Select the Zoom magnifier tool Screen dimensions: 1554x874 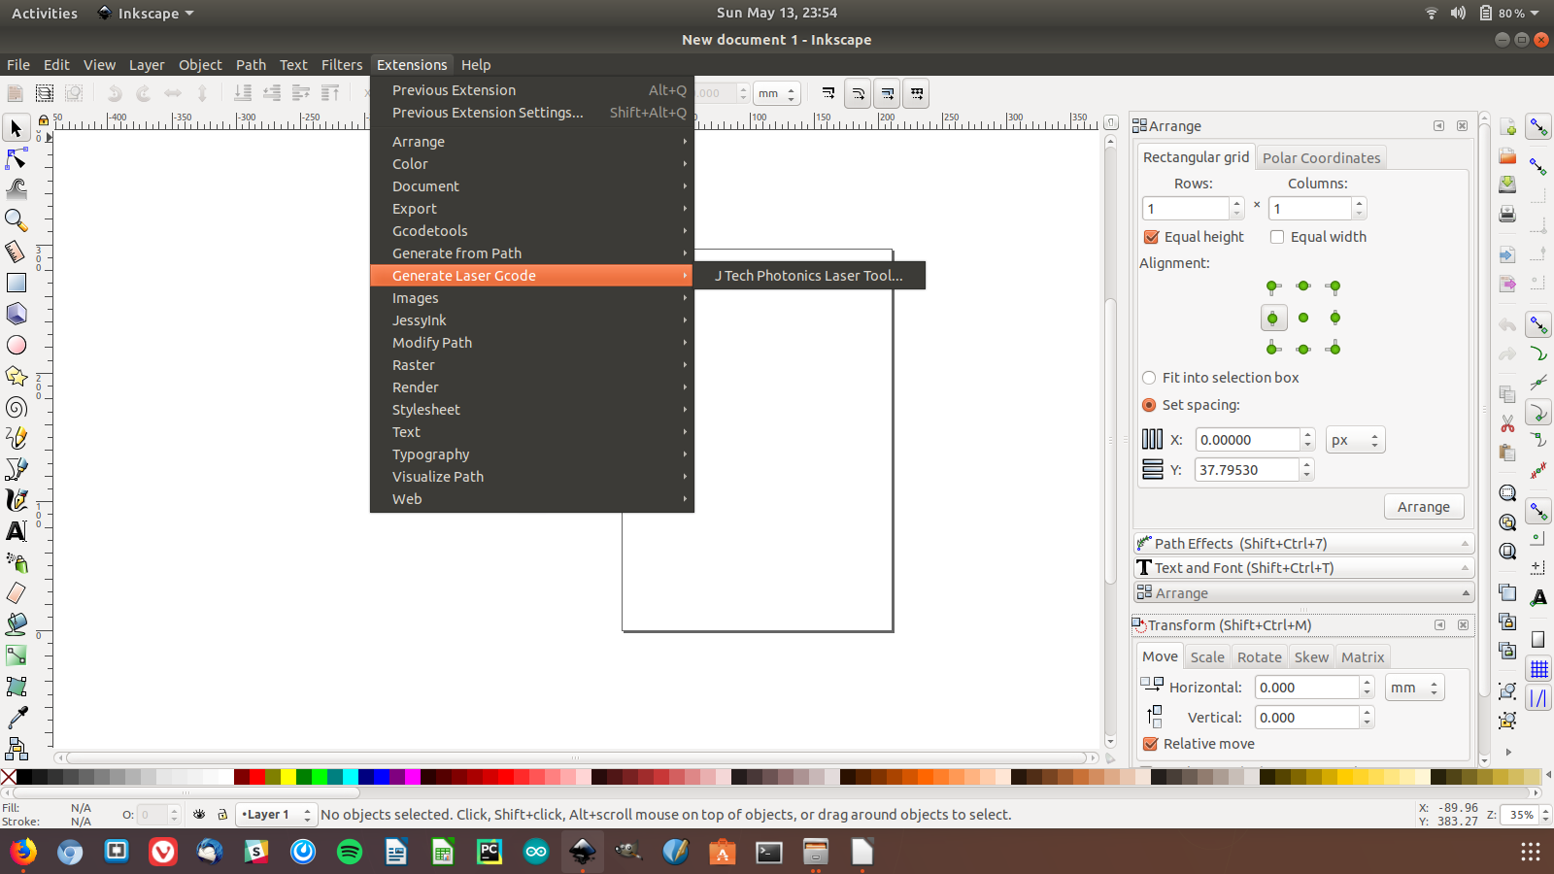tap(16, 220)
